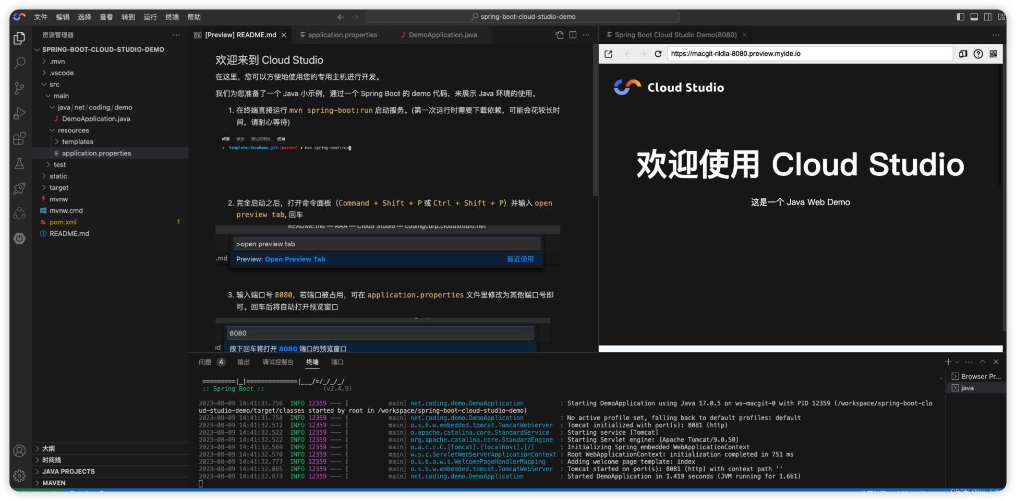The width and height of the screenshot is (1016, 501).
Task: Close the Spring Boot Cloud Studio Demo(8080) tab
Action: point(744,35)
